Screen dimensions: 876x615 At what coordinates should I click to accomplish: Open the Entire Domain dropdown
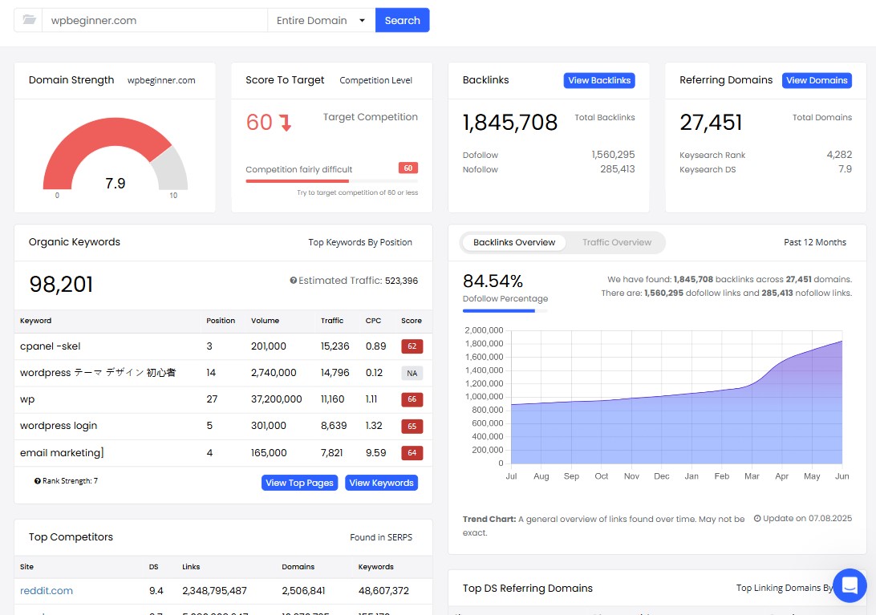click(x=321, y=20)
